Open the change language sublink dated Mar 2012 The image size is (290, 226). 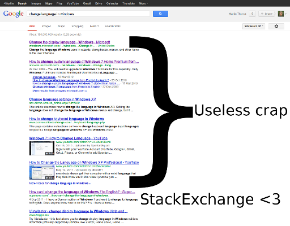pyautogui.click(x=44, y=77)
